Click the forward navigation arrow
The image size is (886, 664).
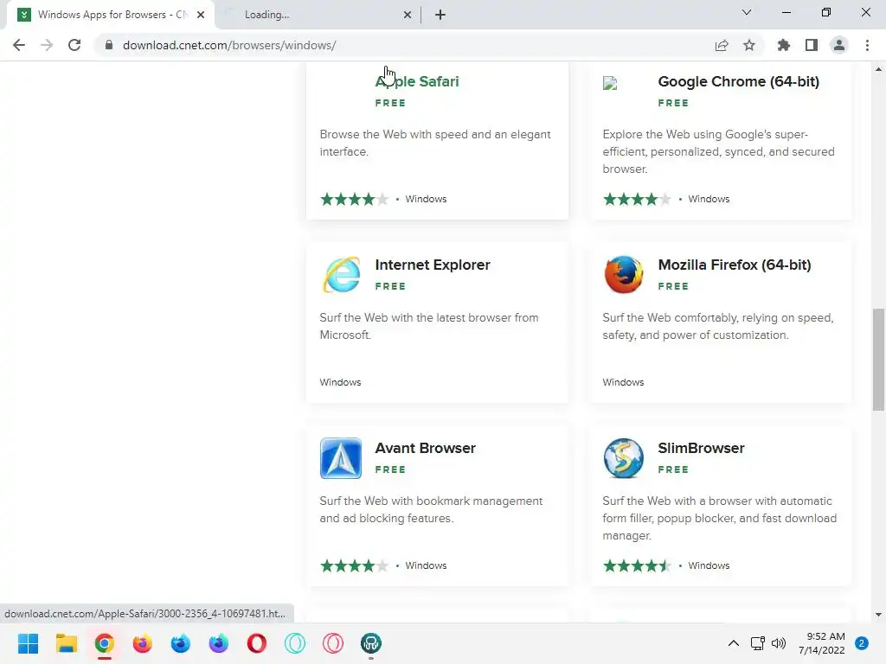pyautogui.click(x=47, y=45)
